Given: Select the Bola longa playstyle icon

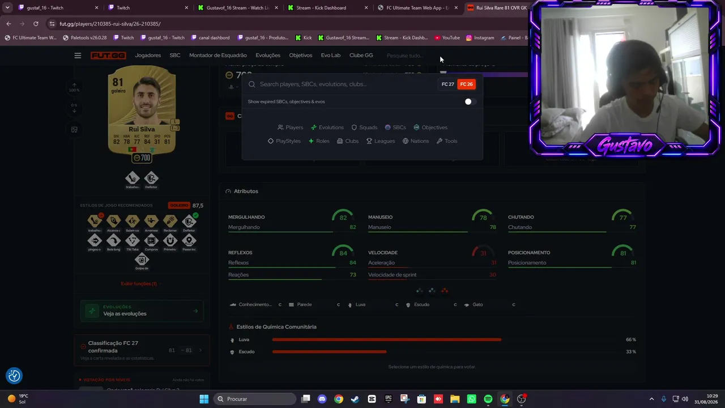Looking at the screenshot, I should click(113, 240).
